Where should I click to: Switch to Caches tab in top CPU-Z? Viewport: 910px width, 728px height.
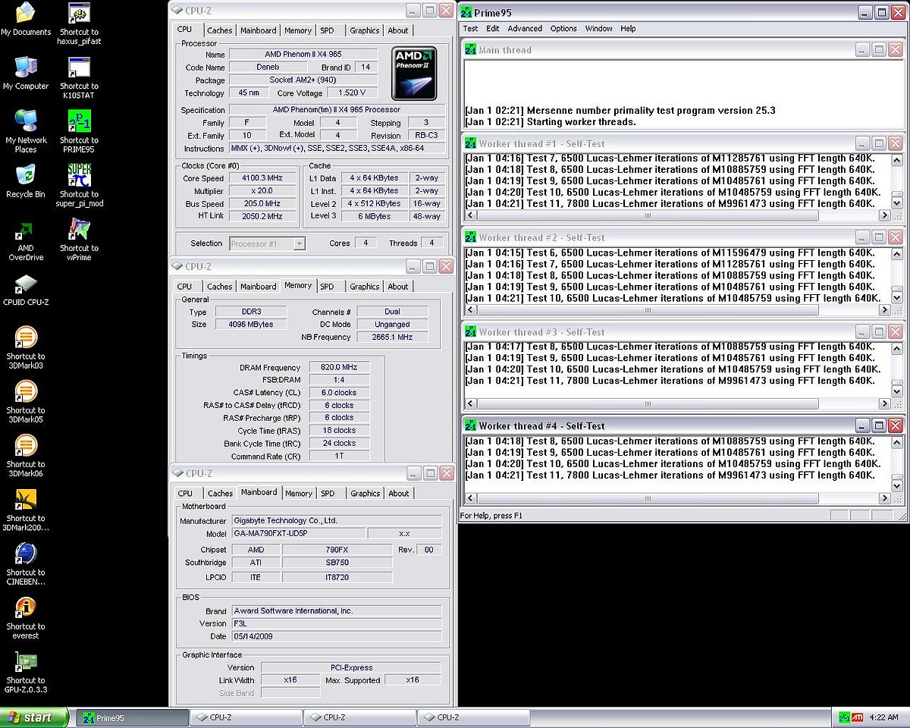(220, 30)
